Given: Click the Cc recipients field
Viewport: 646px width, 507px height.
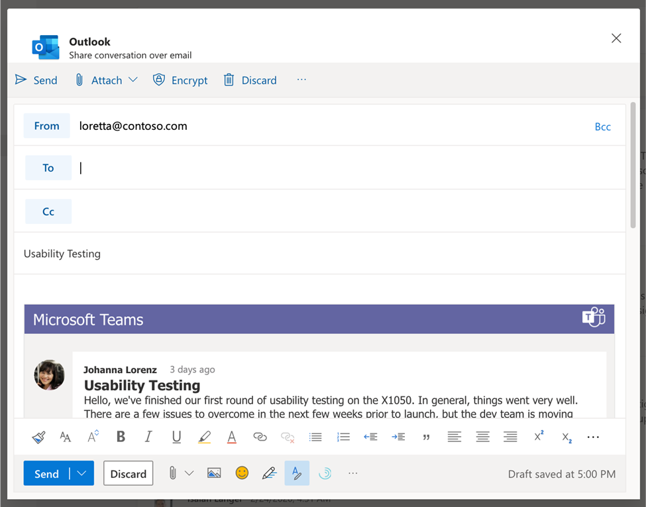Looking at the screenshot, I should [x=348, y=211].
